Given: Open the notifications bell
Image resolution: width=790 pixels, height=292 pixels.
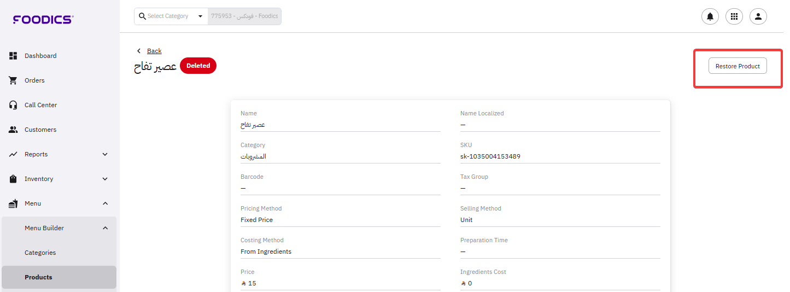Looking at the screenshot, I should (x=710, y=16).
